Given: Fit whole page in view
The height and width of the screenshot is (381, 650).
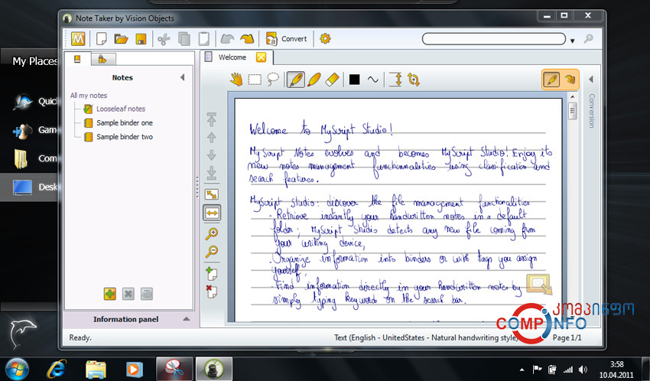Looking at the screenshot, I should click(x=212, y=194).
